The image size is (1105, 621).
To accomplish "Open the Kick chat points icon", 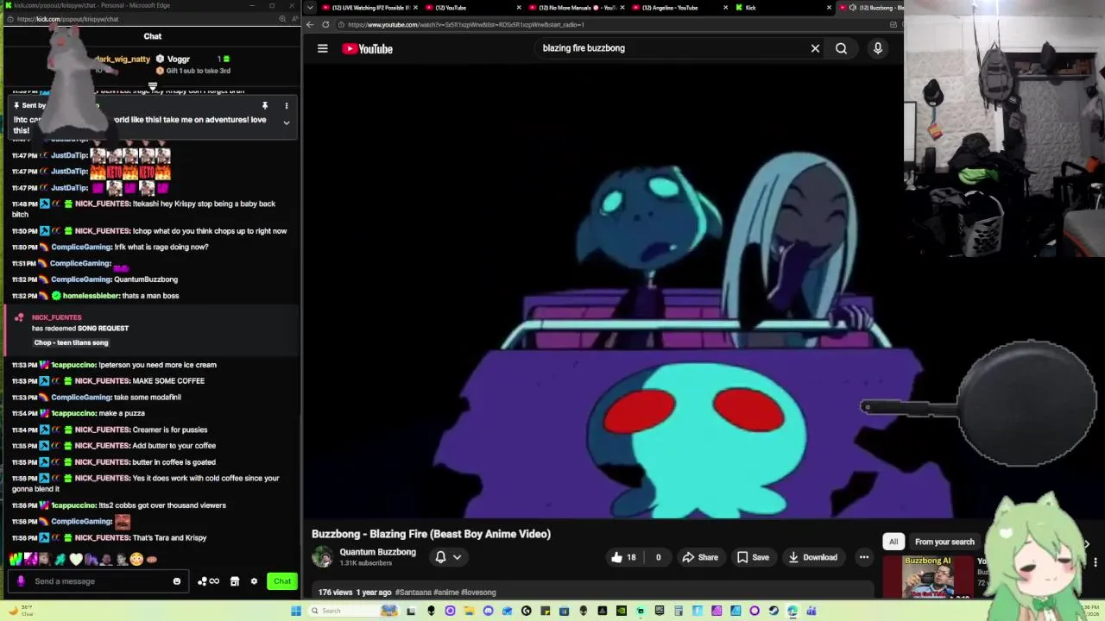I will 208,581.
